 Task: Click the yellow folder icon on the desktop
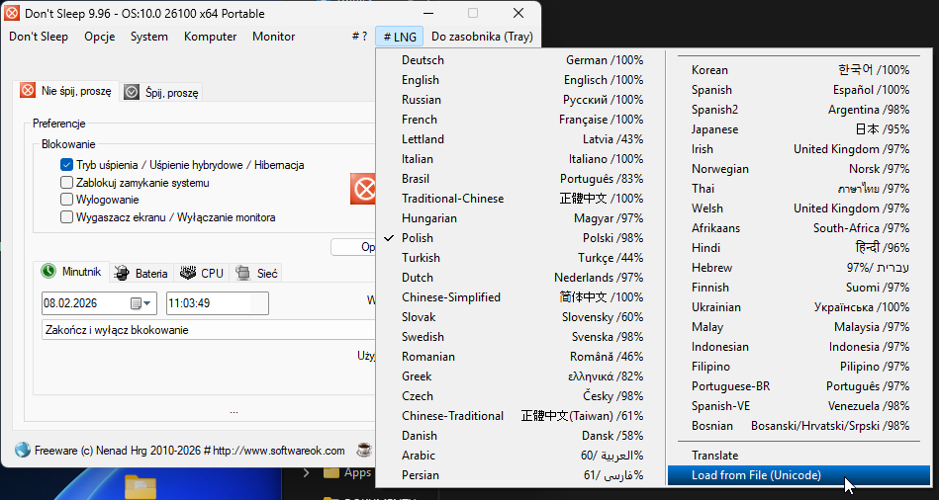141,487
